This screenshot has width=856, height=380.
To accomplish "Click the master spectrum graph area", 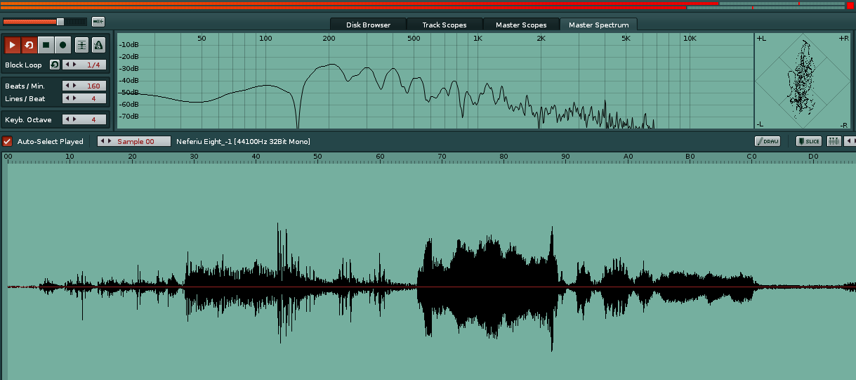I will click(435, 81).
